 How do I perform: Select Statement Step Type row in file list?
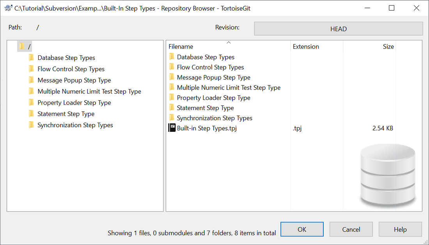pyautogui.click(x=206, y=108)
